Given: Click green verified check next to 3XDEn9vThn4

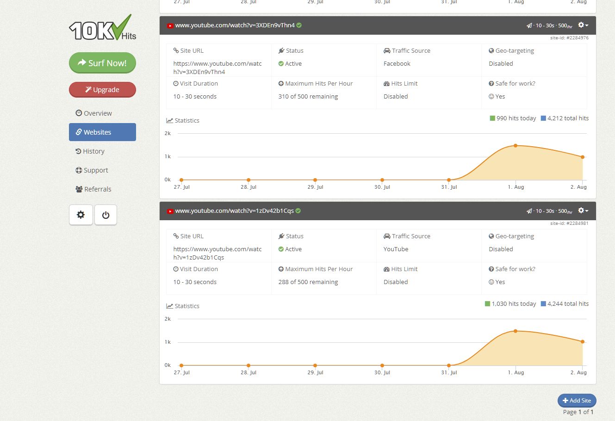Looking at the screenshot, I should click(299, 25).
